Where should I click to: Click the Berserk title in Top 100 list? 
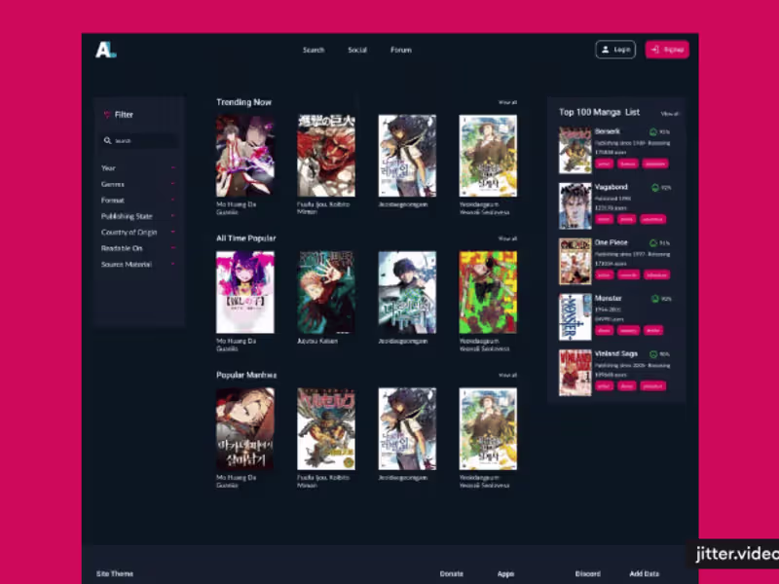[x=607, y=131]
